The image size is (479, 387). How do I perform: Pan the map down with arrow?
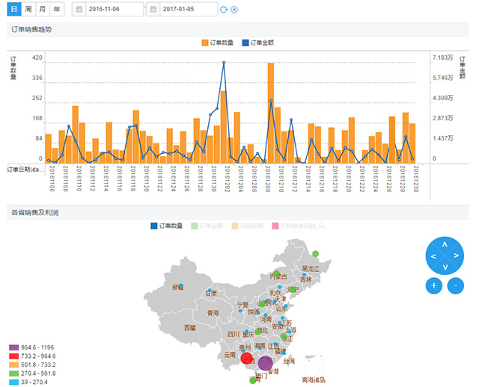tap(445, 268)
